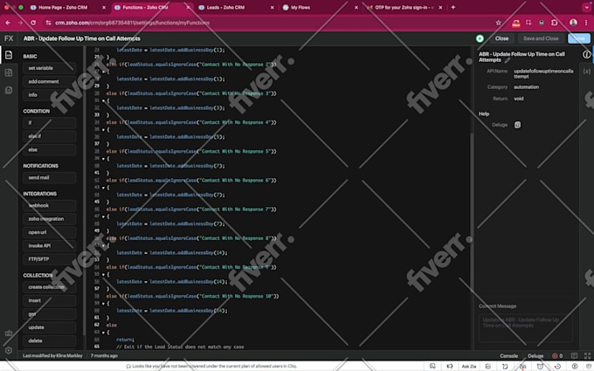This screenshot has width=594, height=371.
Task: Select the 'else if' condition block
Action: 49,136
